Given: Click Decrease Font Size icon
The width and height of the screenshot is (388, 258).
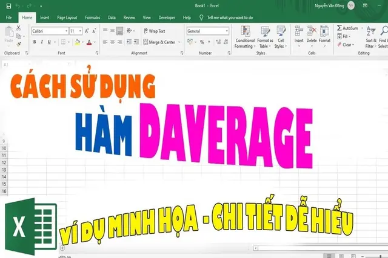Looking at the screenshot, I should tap(94, 31).
